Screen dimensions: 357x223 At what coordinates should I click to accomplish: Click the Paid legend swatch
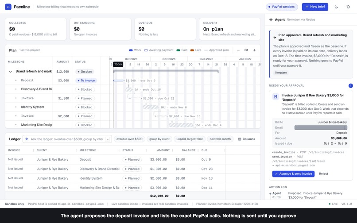point(178,50)
